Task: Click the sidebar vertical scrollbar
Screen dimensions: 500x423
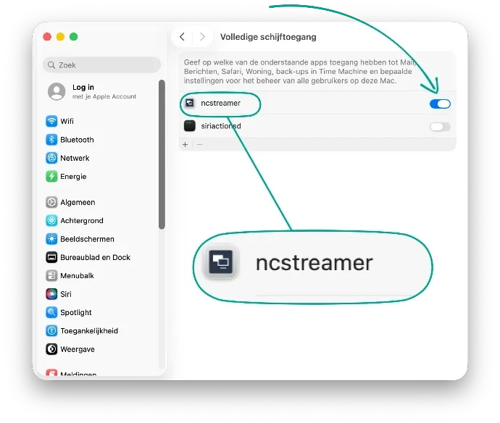Action: click(162, 154)
